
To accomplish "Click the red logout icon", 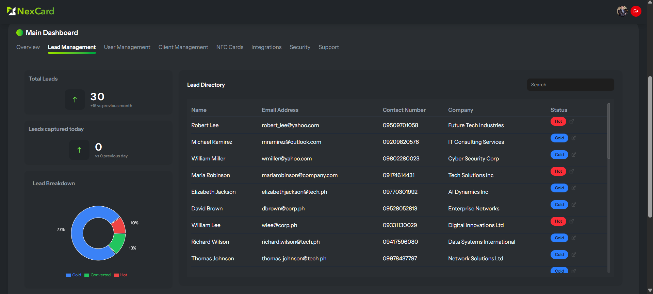I will coord(636,11).
